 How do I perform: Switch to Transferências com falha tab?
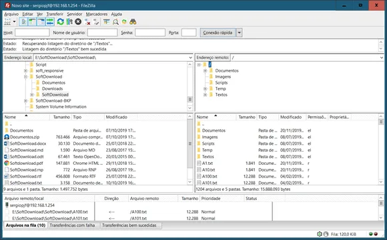tap(72, 225)
